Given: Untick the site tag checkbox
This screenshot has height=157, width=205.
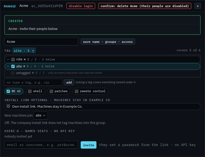Looking at the screenshot, I should 13,66.
